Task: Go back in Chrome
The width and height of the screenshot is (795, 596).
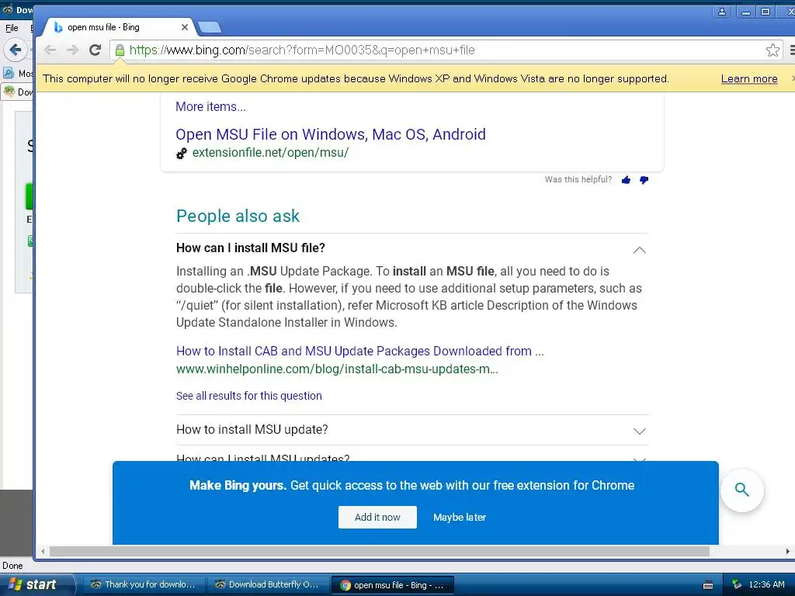Action: point(50,50)
